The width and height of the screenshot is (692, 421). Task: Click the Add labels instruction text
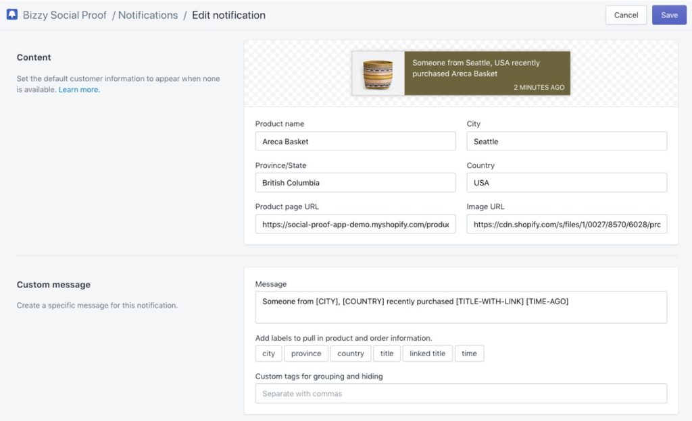(x=343, y=338)
